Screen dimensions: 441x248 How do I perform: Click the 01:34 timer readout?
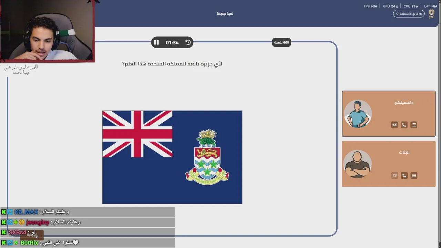[x=172, y=43]
